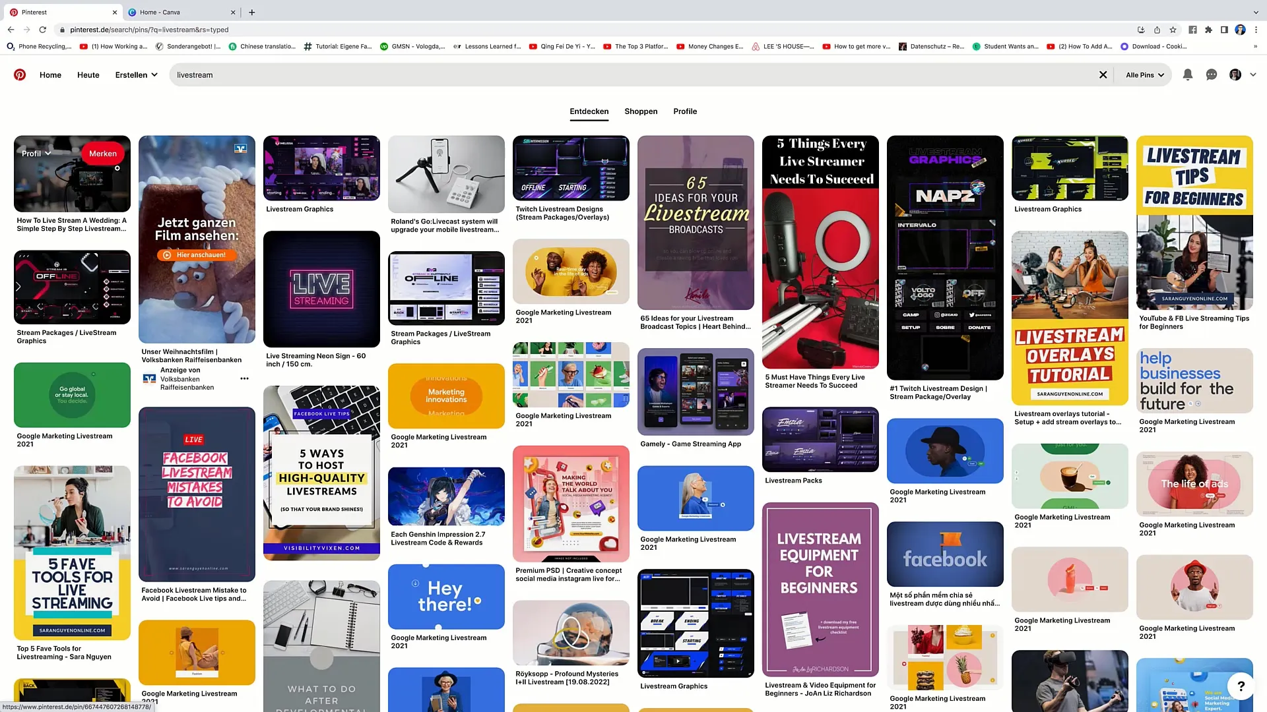Open the 65 Ideas for your Livestream pin
The image size is (1267, 712).
click(696, 223)
